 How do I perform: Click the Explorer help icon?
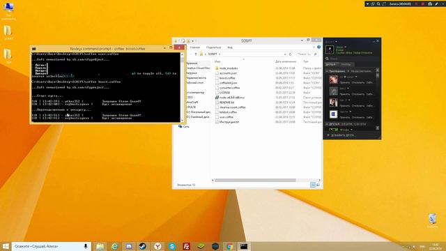(x=319, y=47)
